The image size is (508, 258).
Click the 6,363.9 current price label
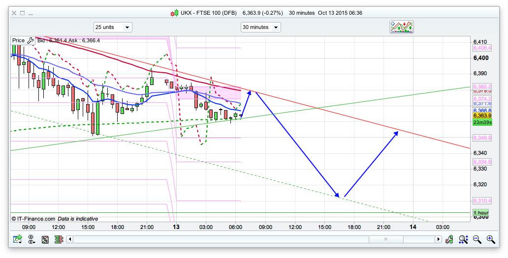tap(481, 116)
